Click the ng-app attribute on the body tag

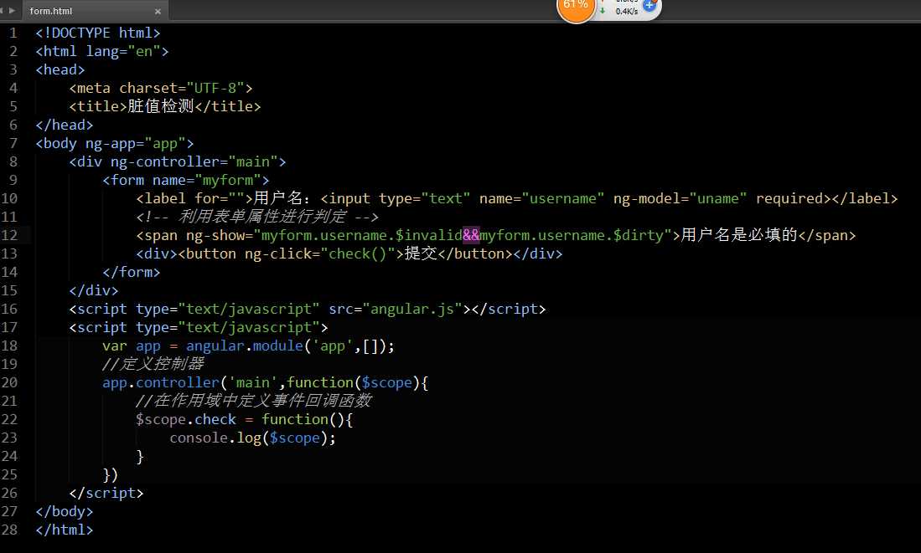[x=111, y=144]
